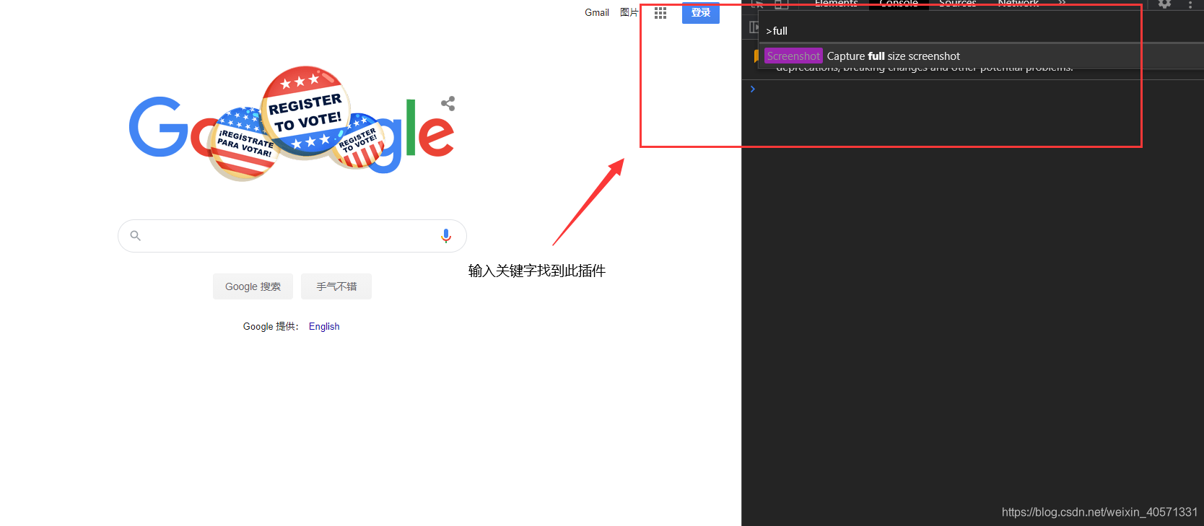Switch to the Elements tab in DevTools

tap(836, 4)
